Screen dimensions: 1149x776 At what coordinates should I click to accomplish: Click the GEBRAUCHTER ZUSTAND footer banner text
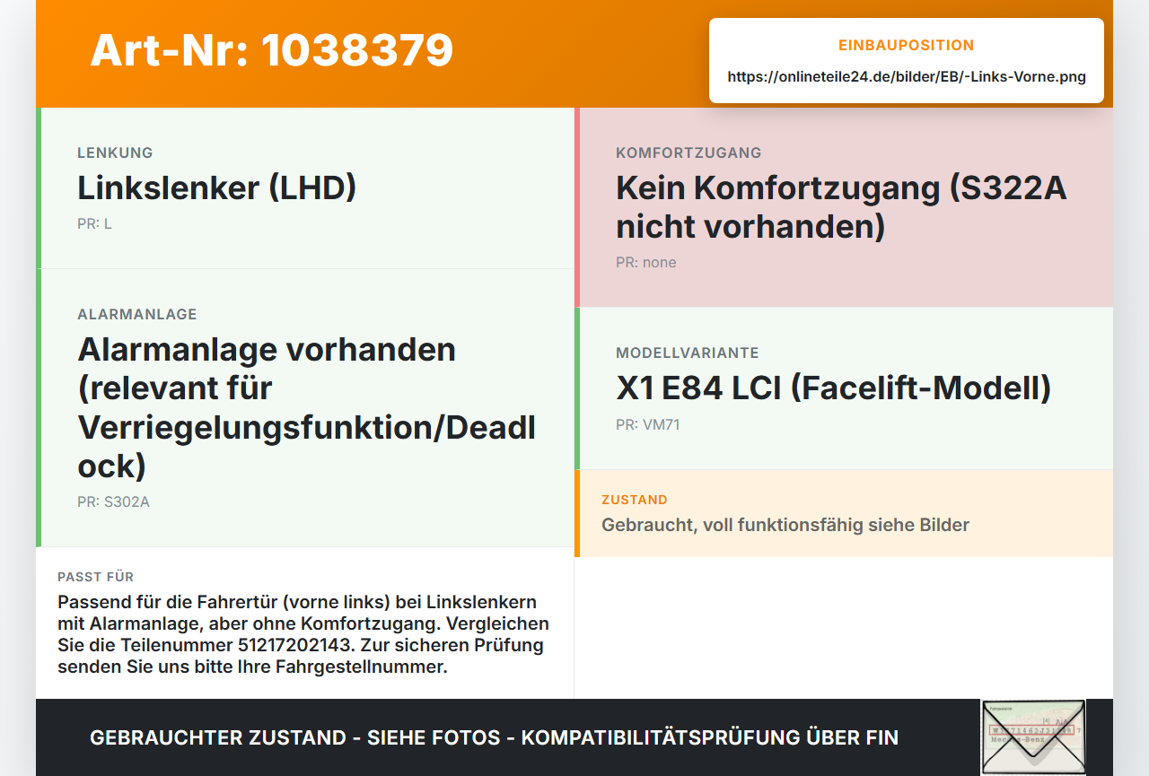pyautogui.click(x=494, y=737)
